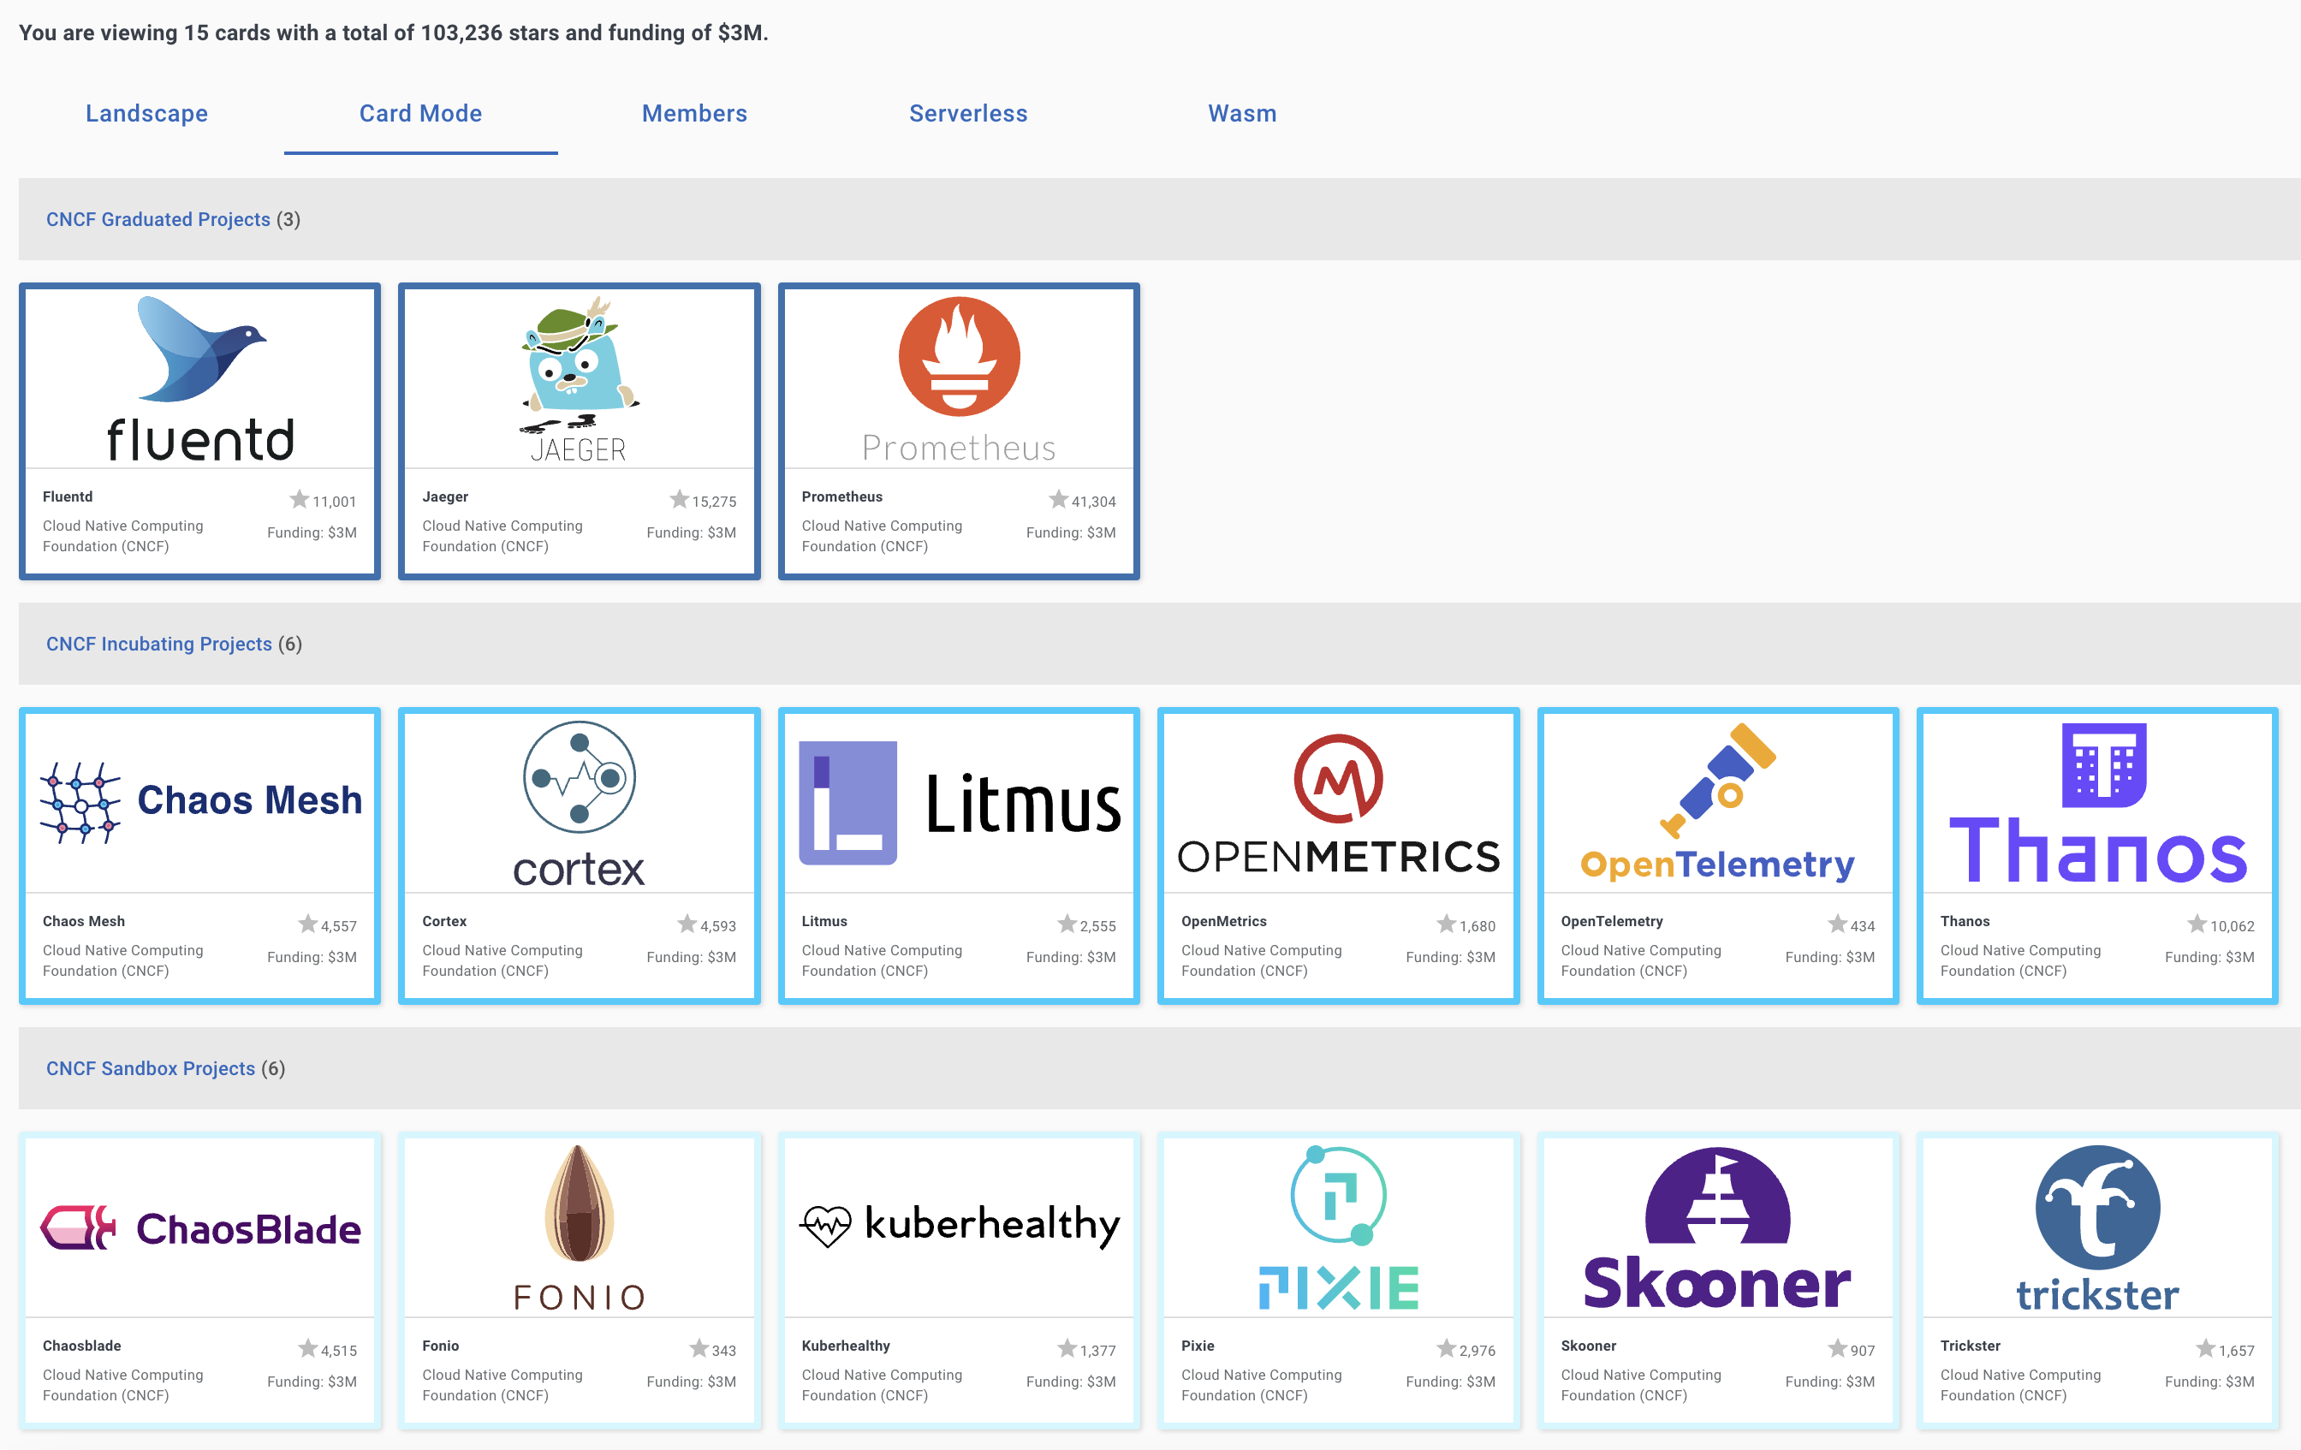The width and height of the screenshot is (2301, 1450).
Task: Open the Litmus card image
Action: click(959, 801)
